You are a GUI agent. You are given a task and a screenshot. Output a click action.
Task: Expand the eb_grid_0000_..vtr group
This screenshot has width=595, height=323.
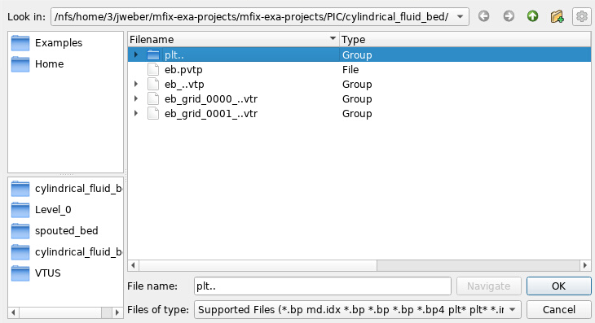(135, 98)
